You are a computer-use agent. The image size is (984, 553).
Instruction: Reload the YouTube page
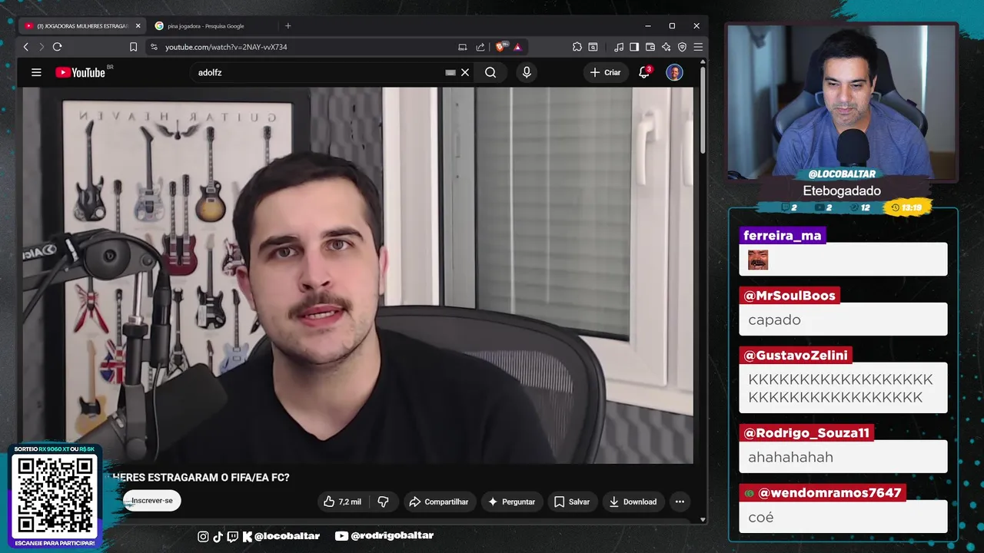tap(57, 47)
